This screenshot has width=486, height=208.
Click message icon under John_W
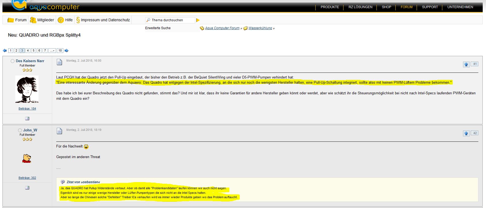point(27,188)
